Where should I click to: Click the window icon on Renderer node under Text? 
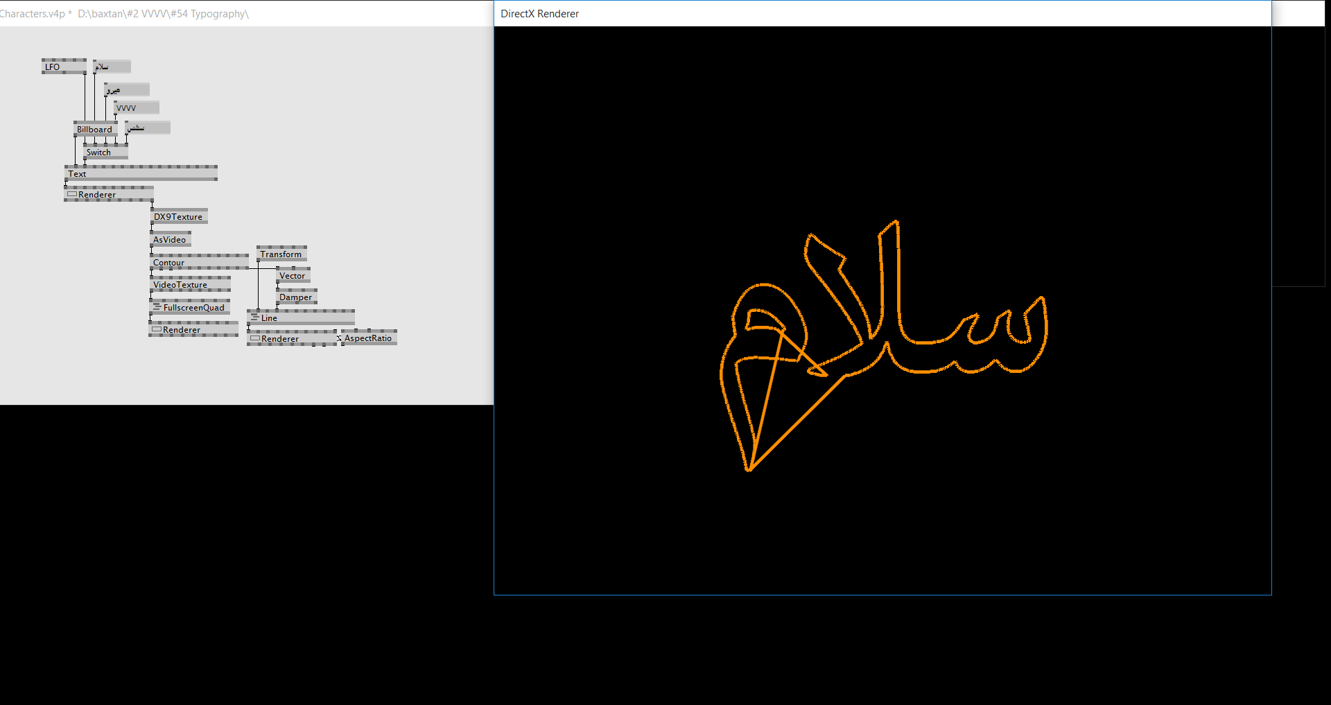click(72, 194)
